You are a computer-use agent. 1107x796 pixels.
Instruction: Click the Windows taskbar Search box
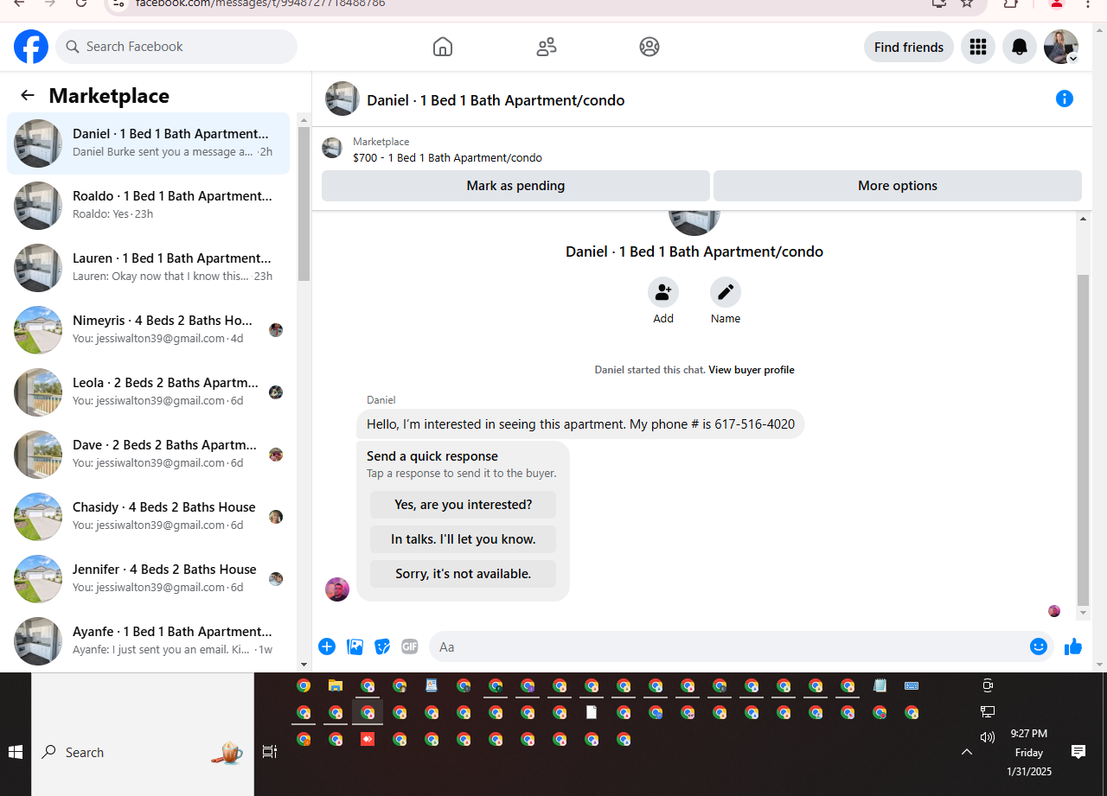143,752
